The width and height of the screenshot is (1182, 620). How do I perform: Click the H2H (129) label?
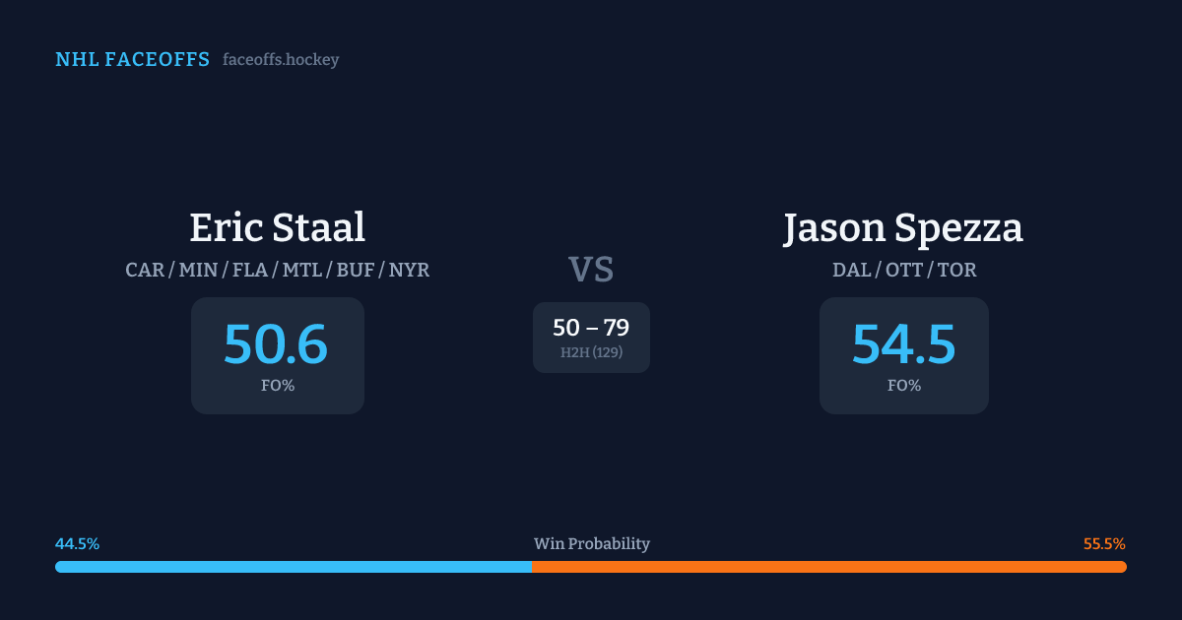click(x=590, y=352)
